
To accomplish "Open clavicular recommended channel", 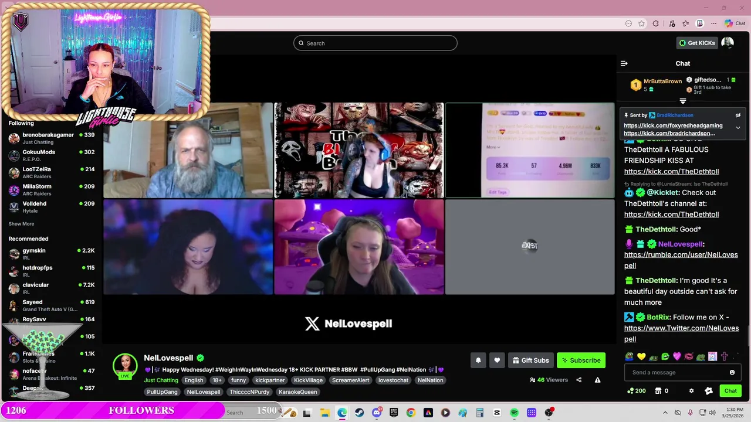I will click(x=51, y=288).
